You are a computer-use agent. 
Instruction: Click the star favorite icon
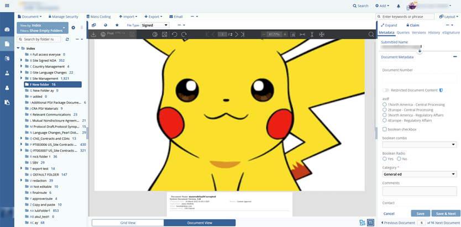pyautogui.click(x=117, y=25)
